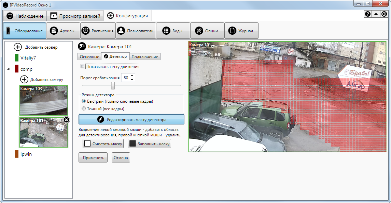Open the Виды grid icon
The image size is (391, 203).
tap(166, 31)
